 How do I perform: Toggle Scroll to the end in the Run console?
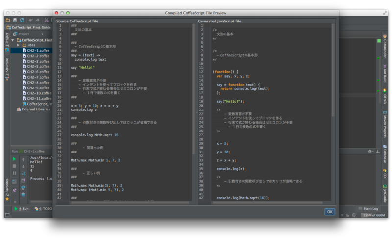[x=23, y=180]
